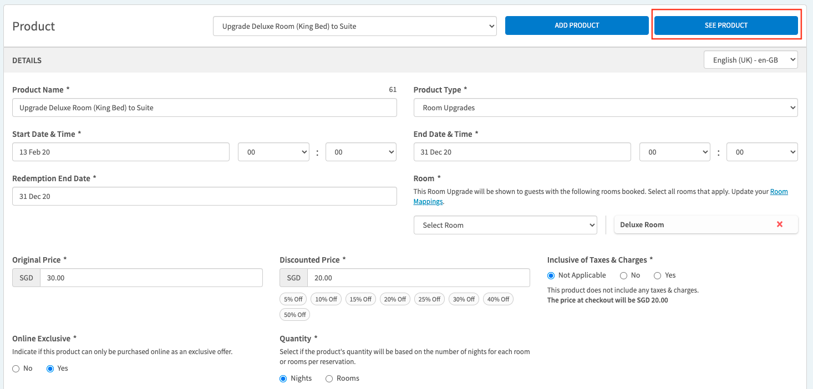
Task: Choose Yes for Inclusive of Taxes
Action: tap(658, 275)
